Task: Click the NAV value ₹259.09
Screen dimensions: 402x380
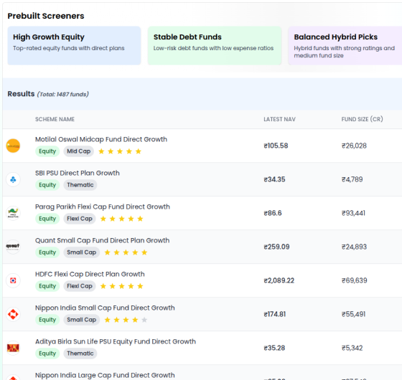Action: click(276, 247)
